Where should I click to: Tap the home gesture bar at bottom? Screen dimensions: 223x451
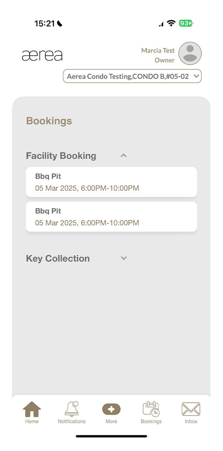click(112, 436)
